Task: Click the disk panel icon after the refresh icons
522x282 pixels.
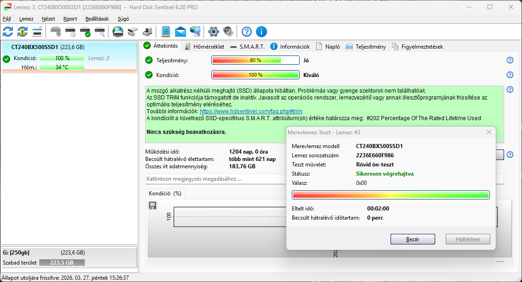Action: (x=37, y=32)
